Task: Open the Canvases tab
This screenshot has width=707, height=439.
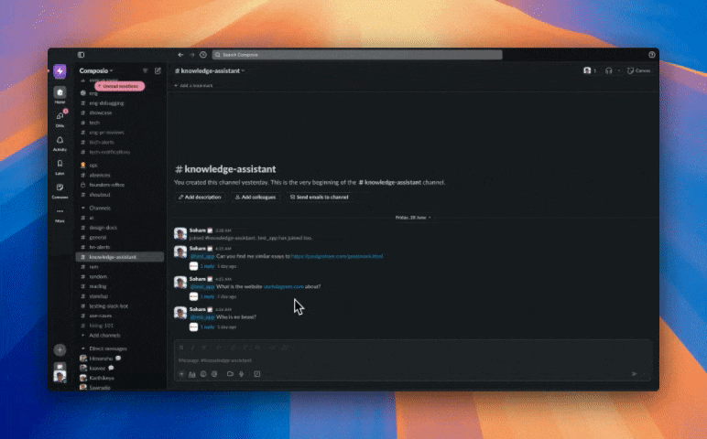Action: [60, 190]
